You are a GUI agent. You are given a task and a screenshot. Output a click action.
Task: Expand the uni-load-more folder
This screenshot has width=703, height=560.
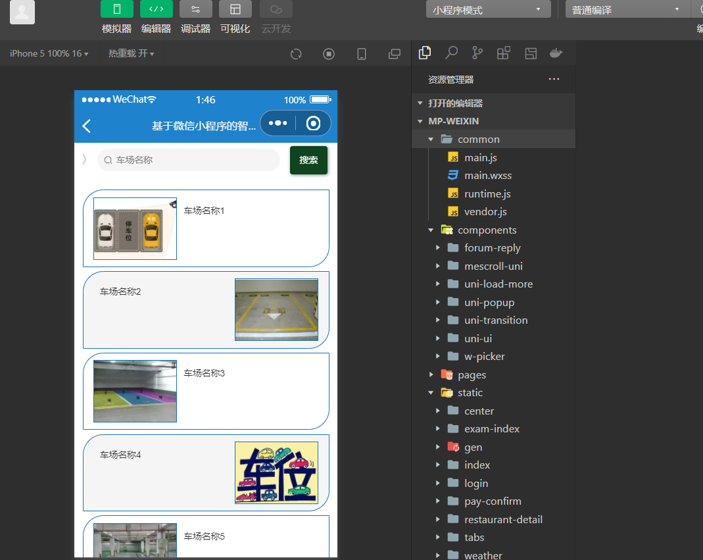[493, 284]
